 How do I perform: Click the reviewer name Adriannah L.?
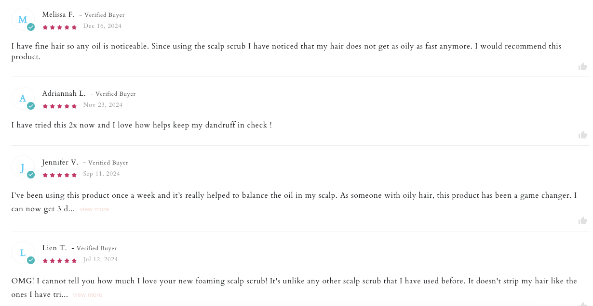[x=64, y=93]
